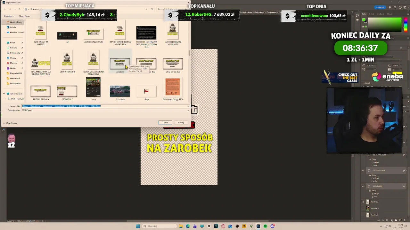Open the Nazwa pliku history dropdown arrow

point(188,106)
